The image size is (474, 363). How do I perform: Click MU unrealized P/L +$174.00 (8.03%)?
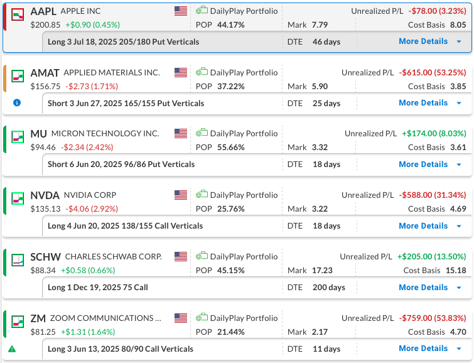[434, 133]
